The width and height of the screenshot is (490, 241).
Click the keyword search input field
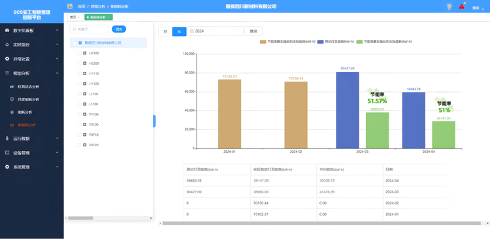[x=89, y=29]
